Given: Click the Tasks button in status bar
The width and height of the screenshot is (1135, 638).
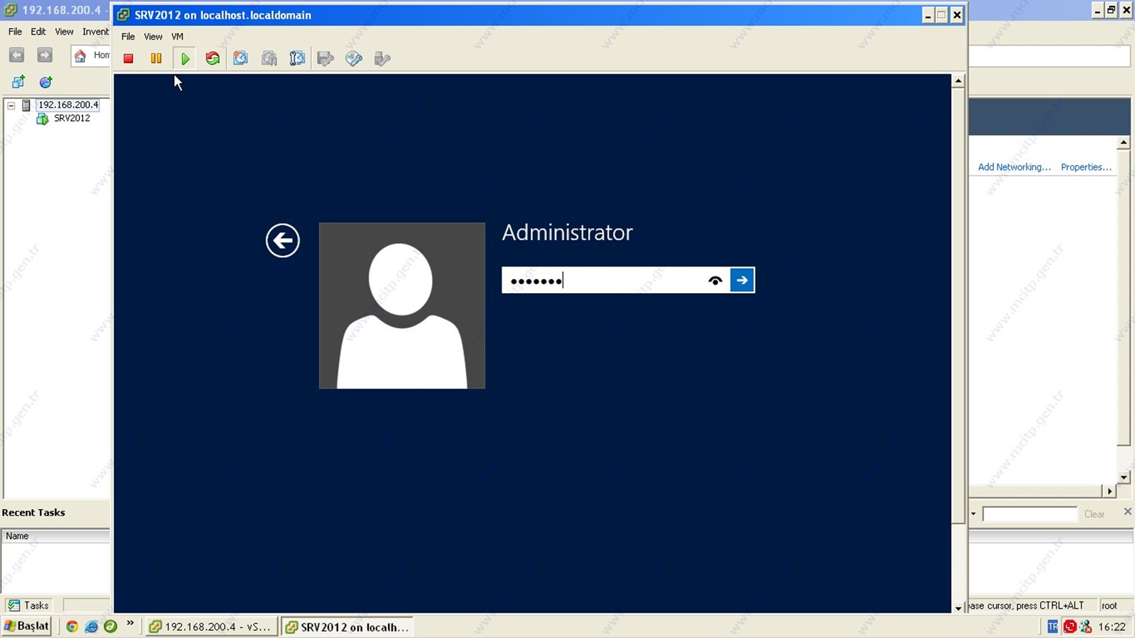Looking at the screenshot, I should pyautogui.click(x=29, y=605).
